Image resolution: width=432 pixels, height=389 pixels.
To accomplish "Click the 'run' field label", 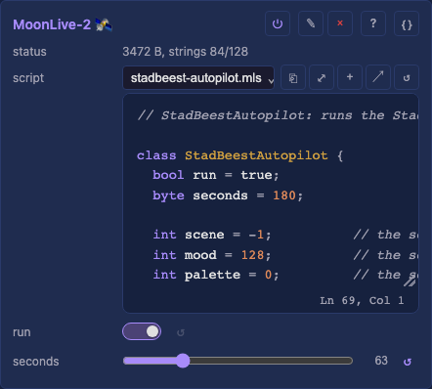I will (x=22, y=332).
